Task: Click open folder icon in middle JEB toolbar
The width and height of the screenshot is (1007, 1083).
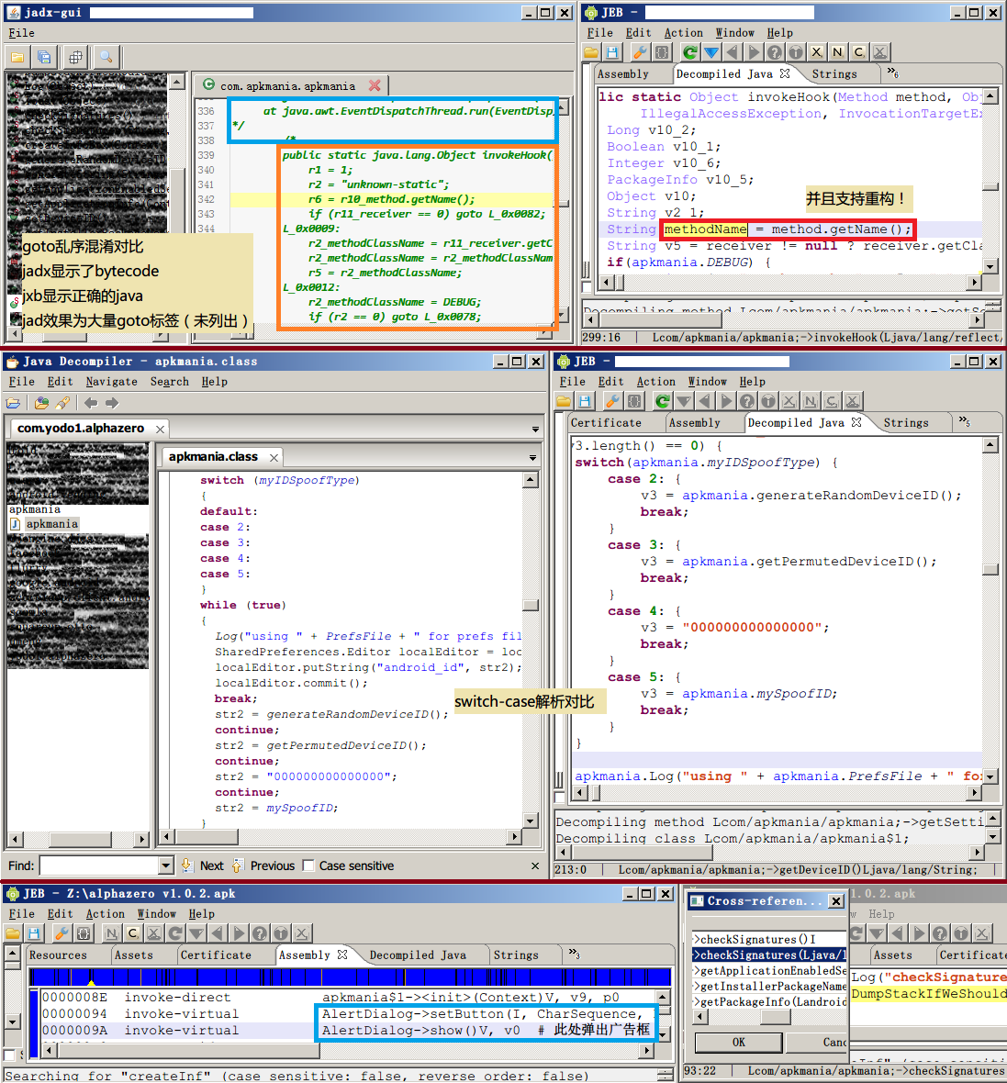Action: point(564,401)
